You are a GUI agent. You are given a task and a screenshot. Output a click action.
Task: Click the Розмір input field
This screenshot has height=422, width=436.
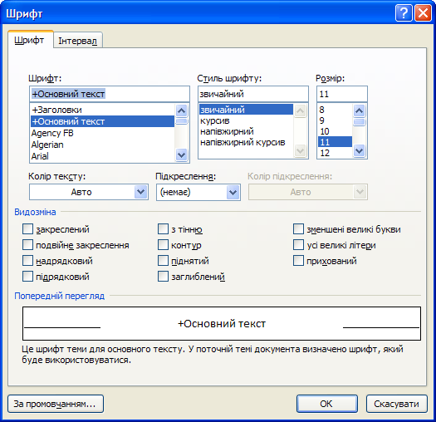(342, 94)
